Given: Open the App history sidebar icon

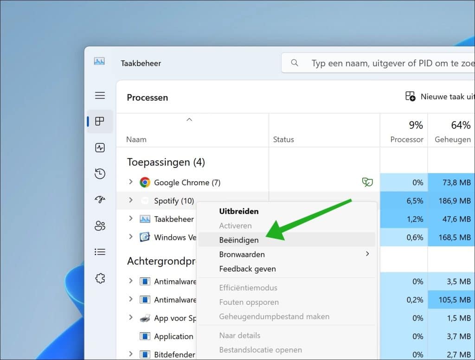Looking at the screenshot, I should point(100,174).
